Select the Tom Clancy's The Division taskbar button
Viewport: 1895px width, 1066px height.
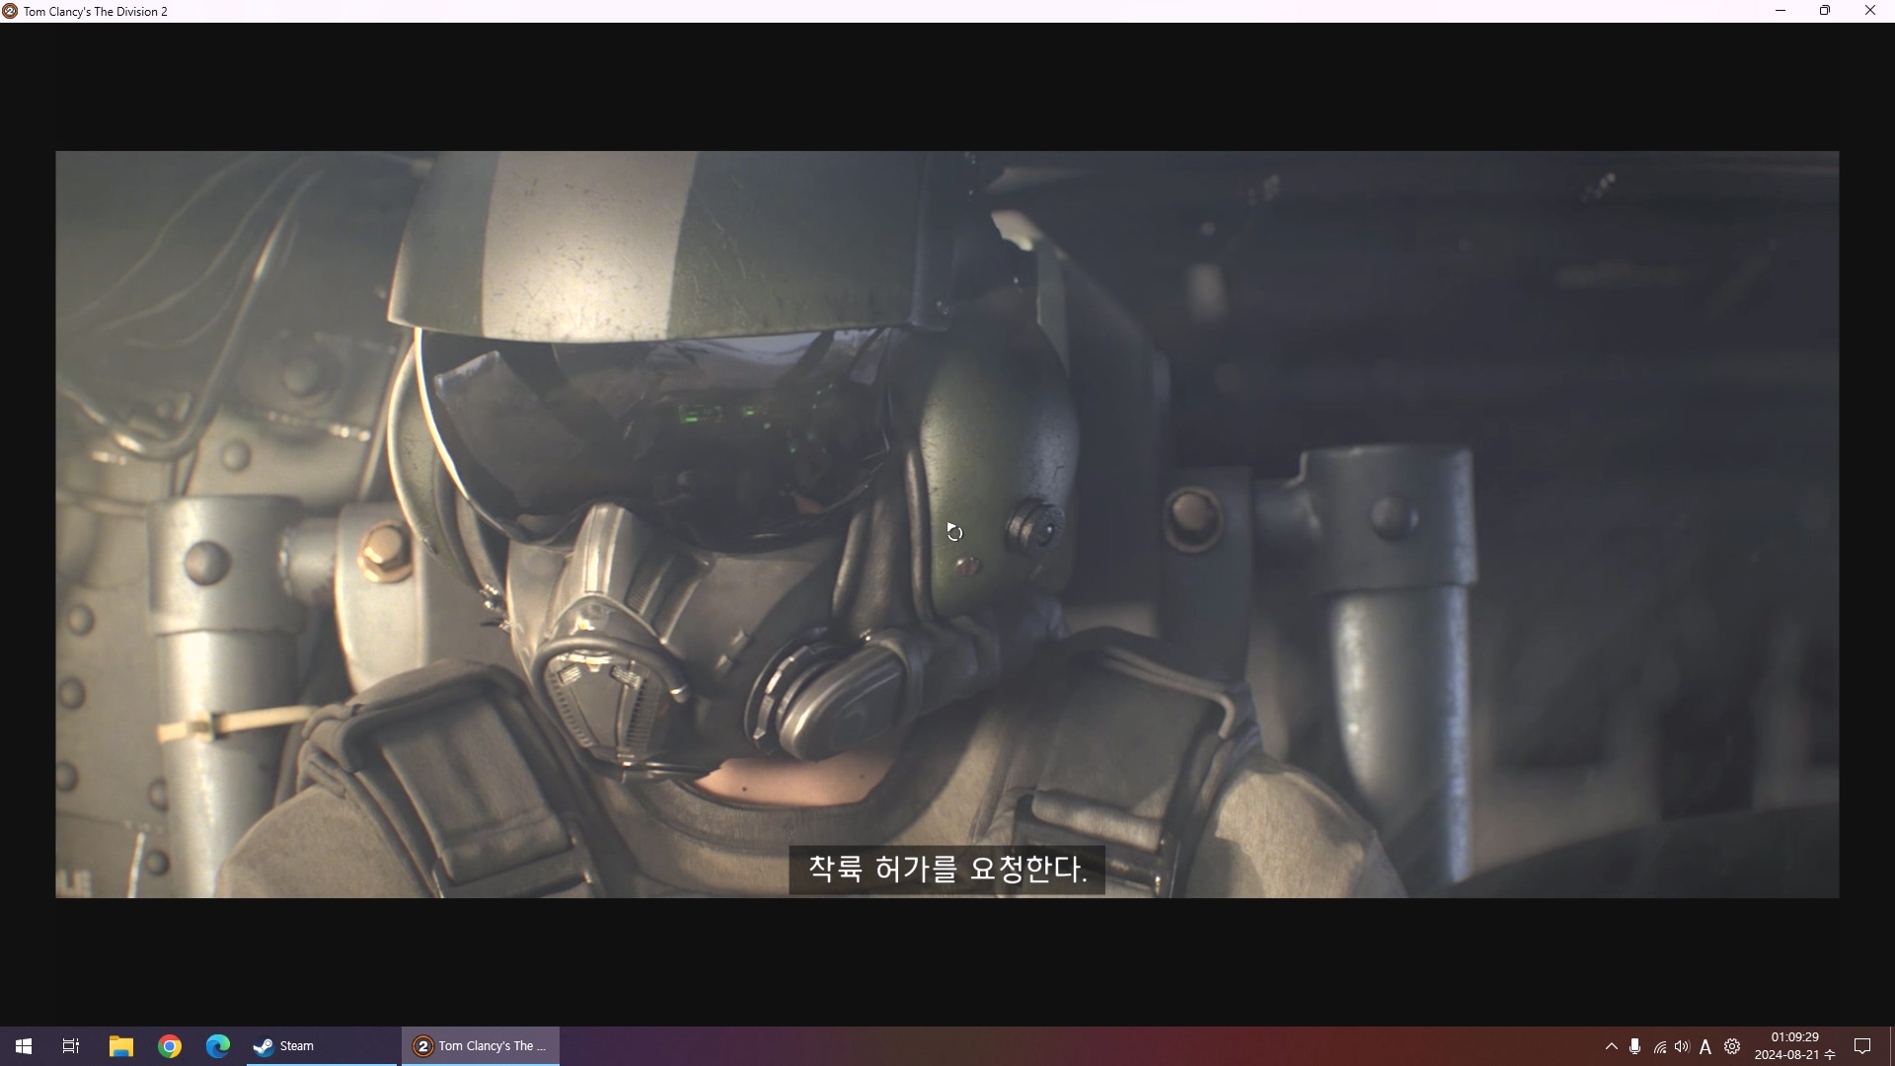click(x=481, y=1046)
